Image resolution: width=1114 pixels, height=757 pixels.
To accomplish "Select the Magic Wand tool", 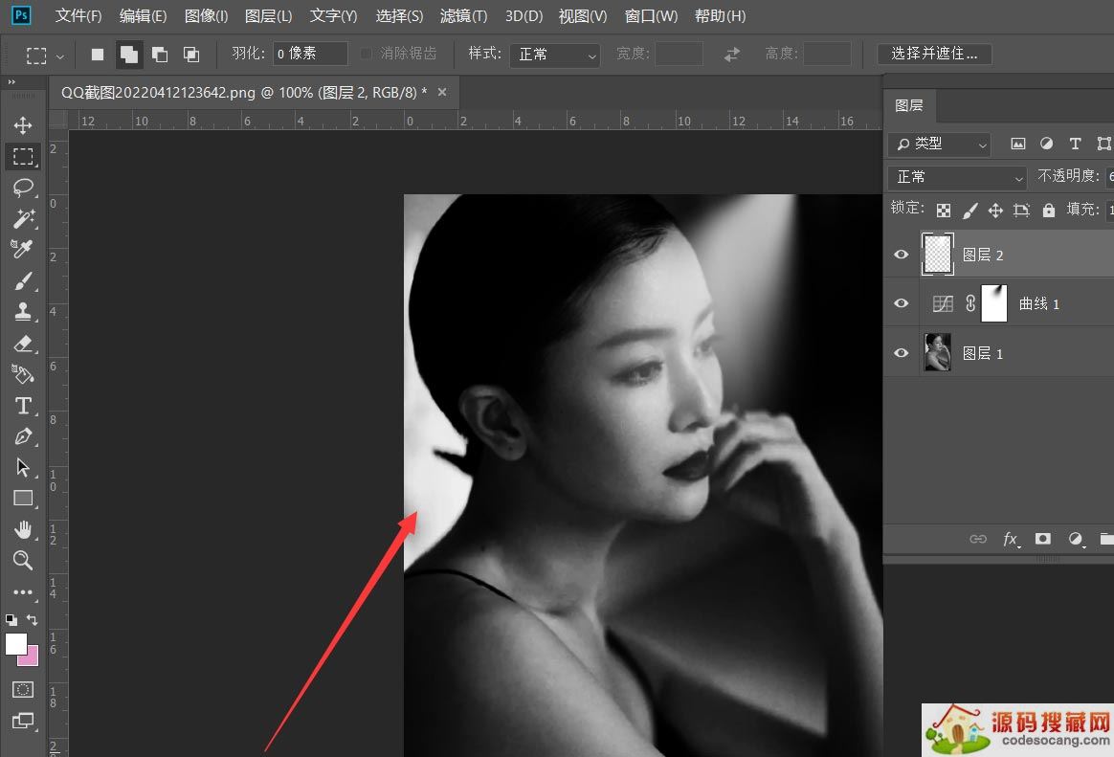I will (23, 218).
